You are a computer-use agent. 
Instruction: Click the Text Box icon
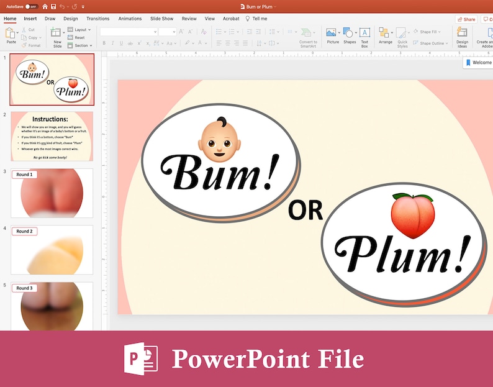click(x=364, y=32)
